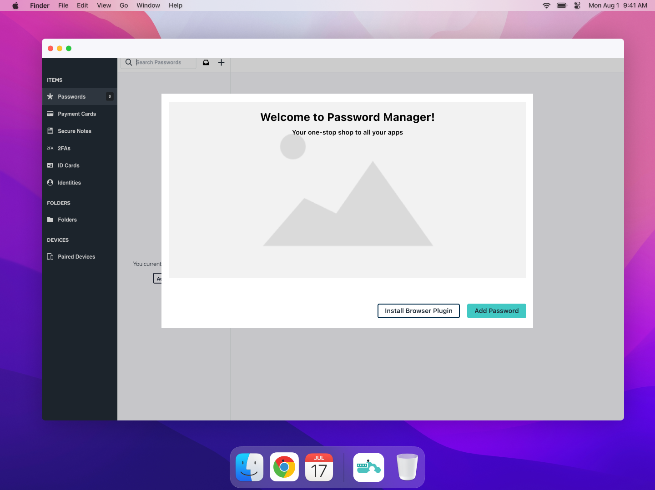Click inside the Search Passwords field
This screenshot has width=655, height=490.
point(161,62)
